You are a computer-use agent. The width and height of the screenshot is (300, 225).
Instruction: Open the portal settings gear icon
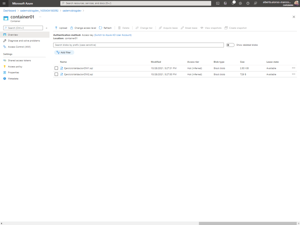[x=240, y=3]
